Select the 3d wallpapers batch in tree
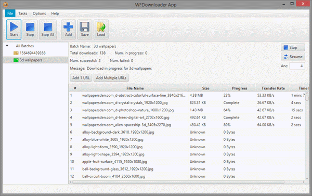 coord(35,60)
